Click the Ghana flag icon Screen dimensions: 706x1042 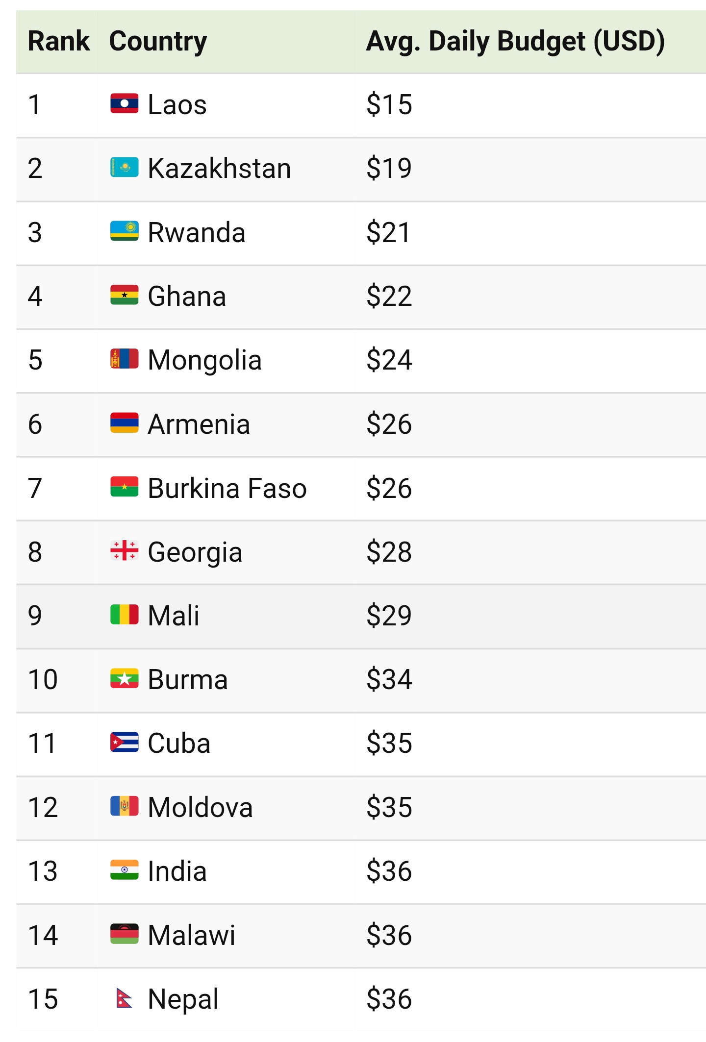point(124,296)
